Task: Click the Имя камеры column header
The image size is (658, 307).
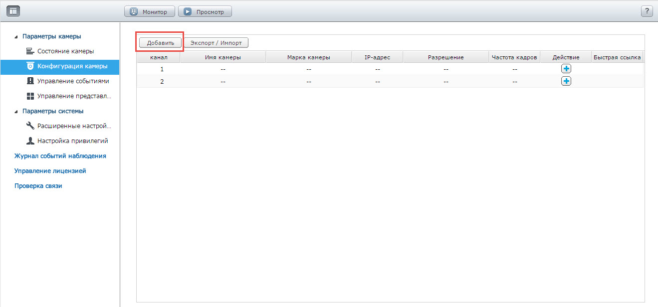Action: tap(223, 57)
